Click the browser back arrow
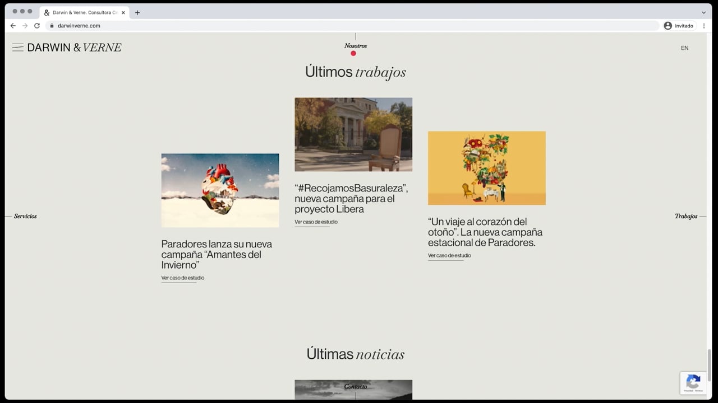This screenshot has width=718, height=403. click(13, 26)
